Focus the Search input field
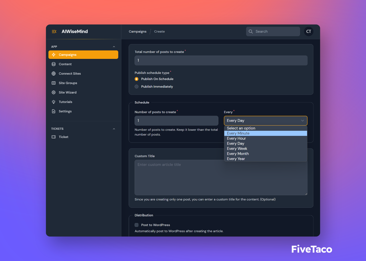 273,32
